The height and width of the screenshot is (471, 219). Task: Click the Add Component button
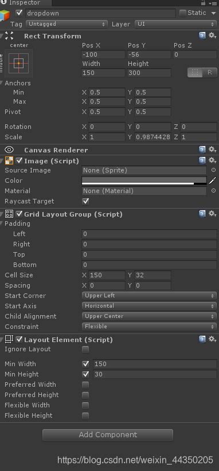[108, 435]
